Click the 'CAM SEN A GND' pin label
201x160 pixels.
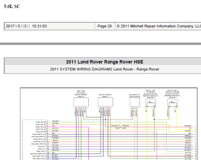click(x=39, y=142)
